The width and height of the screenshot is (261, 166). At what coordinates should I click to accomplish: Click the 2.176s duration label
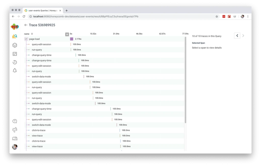78,39
